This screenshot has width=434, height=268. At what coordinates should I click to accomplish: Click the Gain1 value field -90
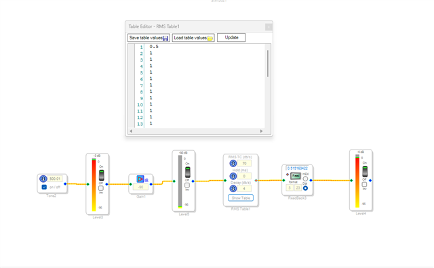coord(140,187)
